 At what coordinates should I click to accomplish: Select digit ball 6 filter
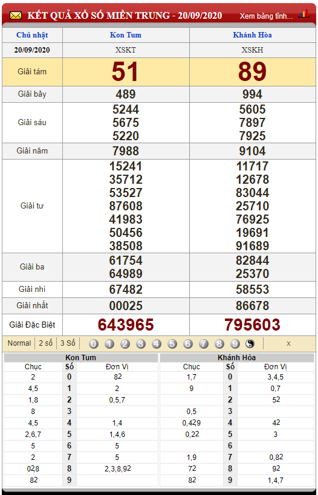tap(188, 343)
